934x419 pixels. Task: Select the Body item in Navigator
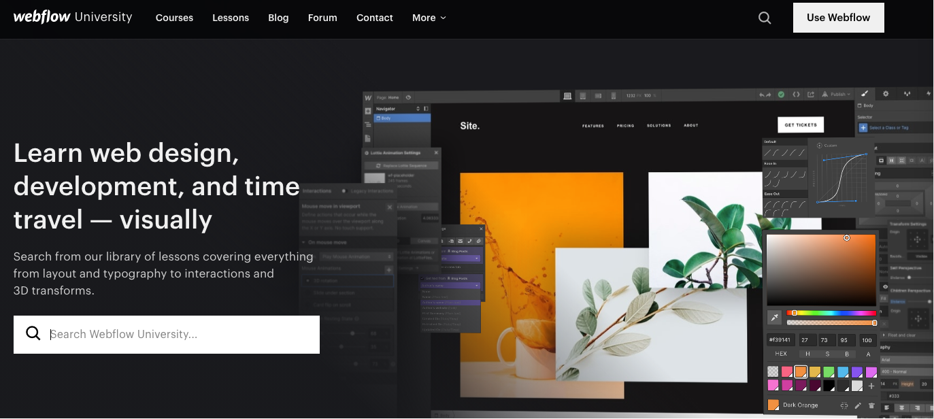[x=402, y=118]
